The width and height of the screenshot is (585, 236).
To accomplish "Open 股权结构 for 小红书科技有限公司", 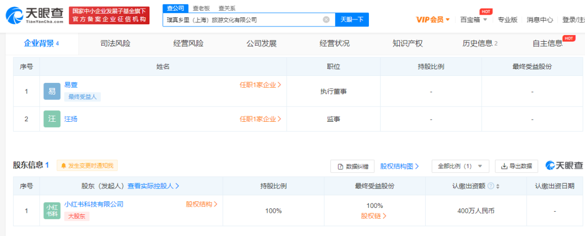I will click(x=202, y=204).
